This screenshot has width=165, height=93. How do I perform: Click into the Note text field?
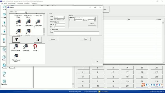click(x=76, y=33)
